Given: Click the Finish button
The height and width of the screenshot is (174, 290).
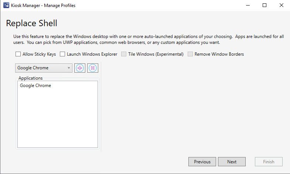Looking at the screenshot, I should point(269,161).
